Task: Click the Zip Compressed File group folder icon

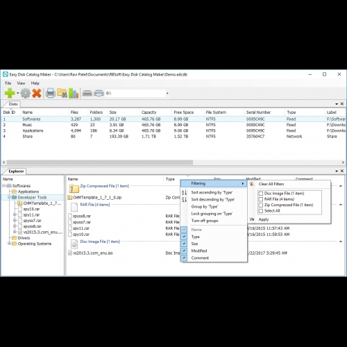Action: (74, 188)
